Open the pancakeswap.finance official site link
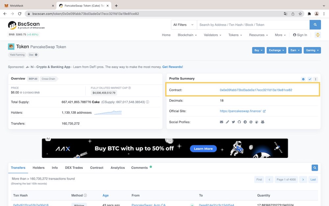329x206 pixels. (240, 111)
